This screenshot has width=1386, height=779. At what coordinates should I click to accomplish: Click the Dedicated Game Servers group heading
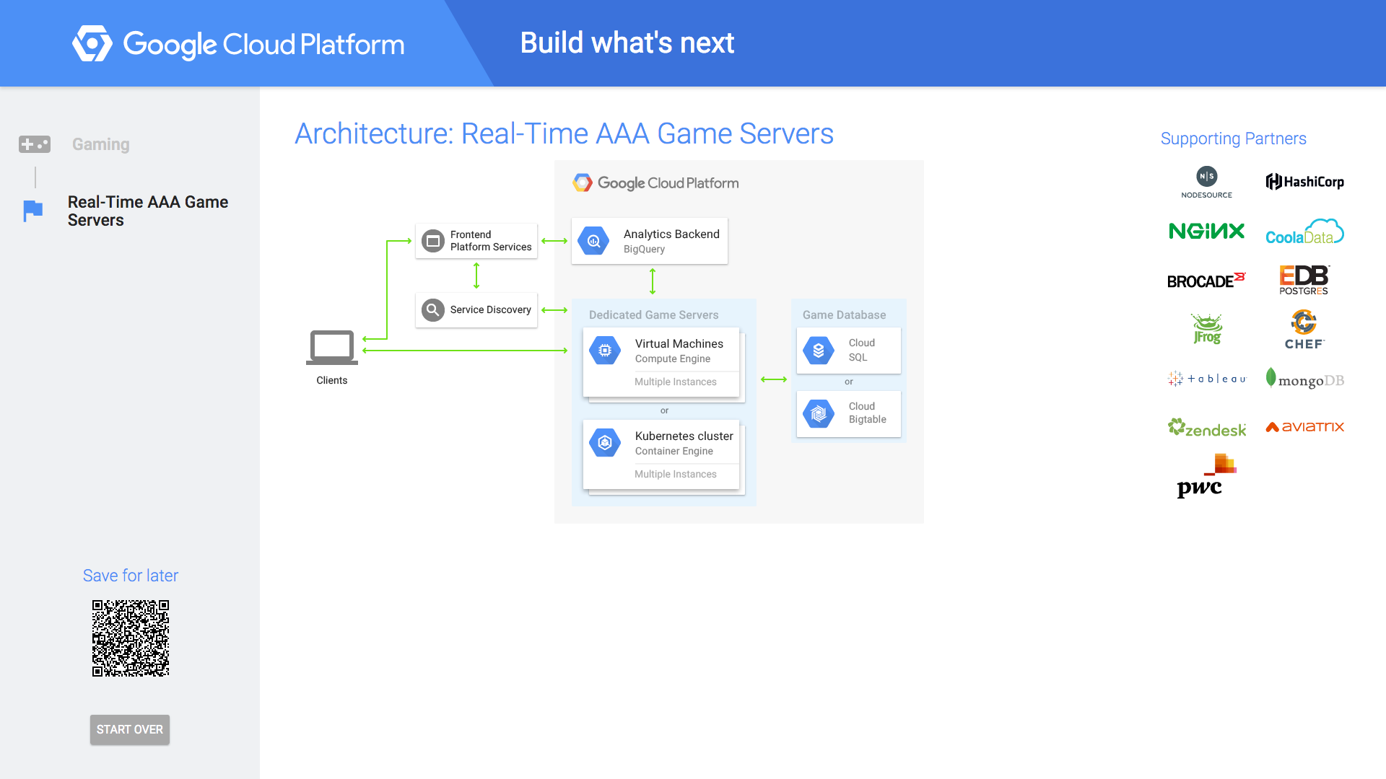tap(654, 315)
